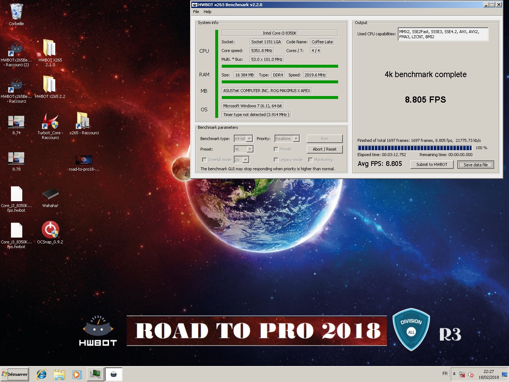Viewport: 509px width, 382px height.
Task: Click the Coffee Lake code name value
Action: click(322, 42)
